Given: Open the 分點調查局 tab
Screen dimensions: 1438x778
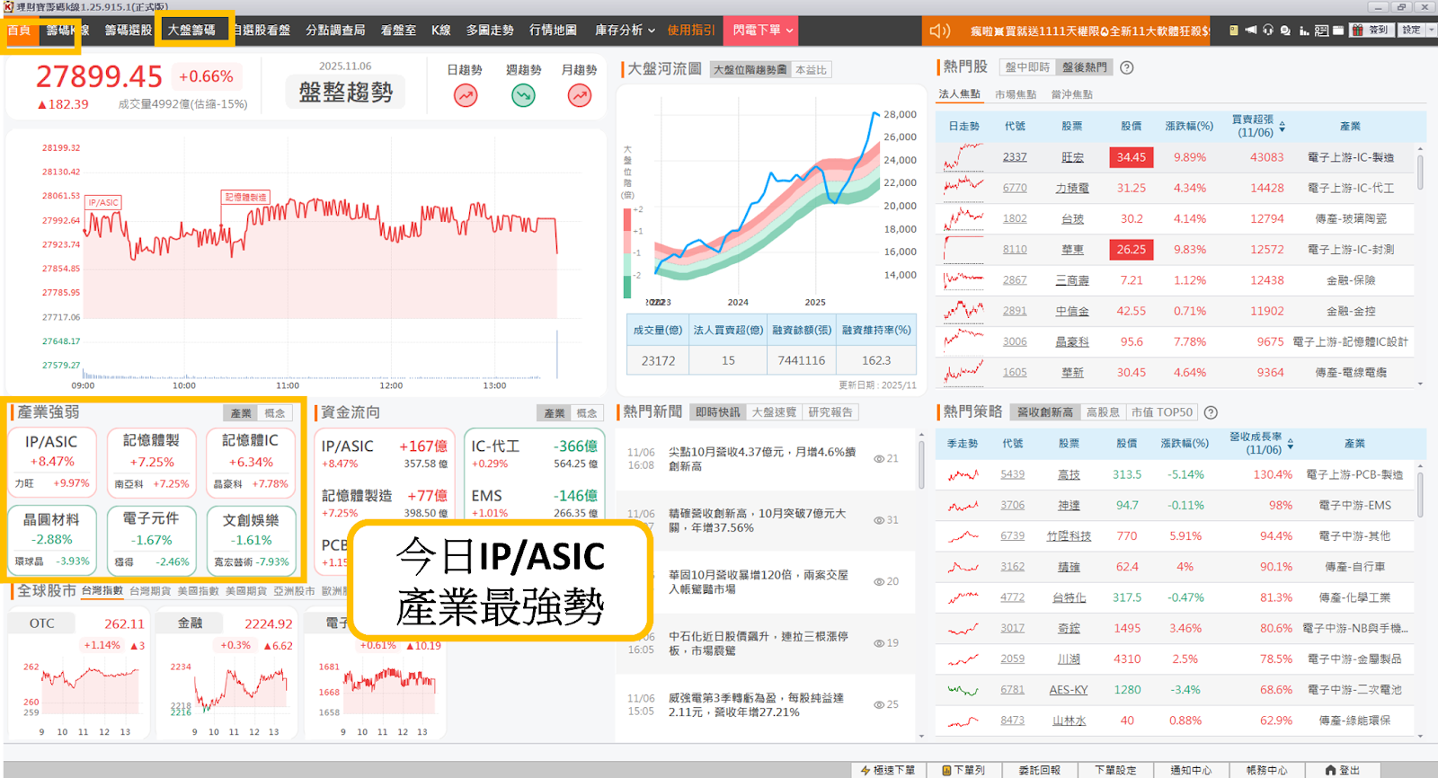Looking at the screenshot, I should click(x=335, y=31).
